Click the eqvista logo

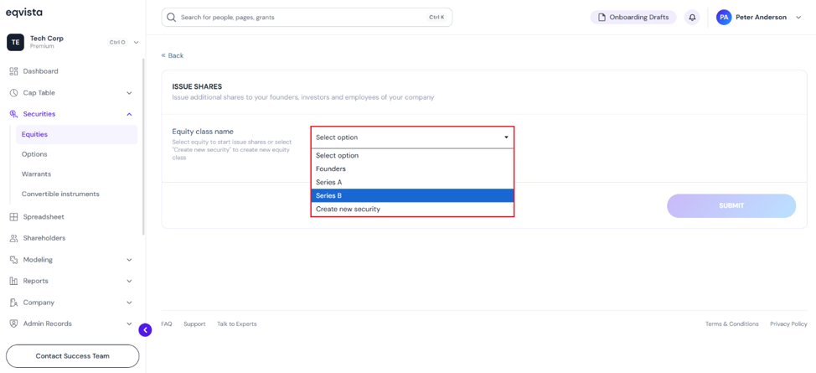(24, 13)
